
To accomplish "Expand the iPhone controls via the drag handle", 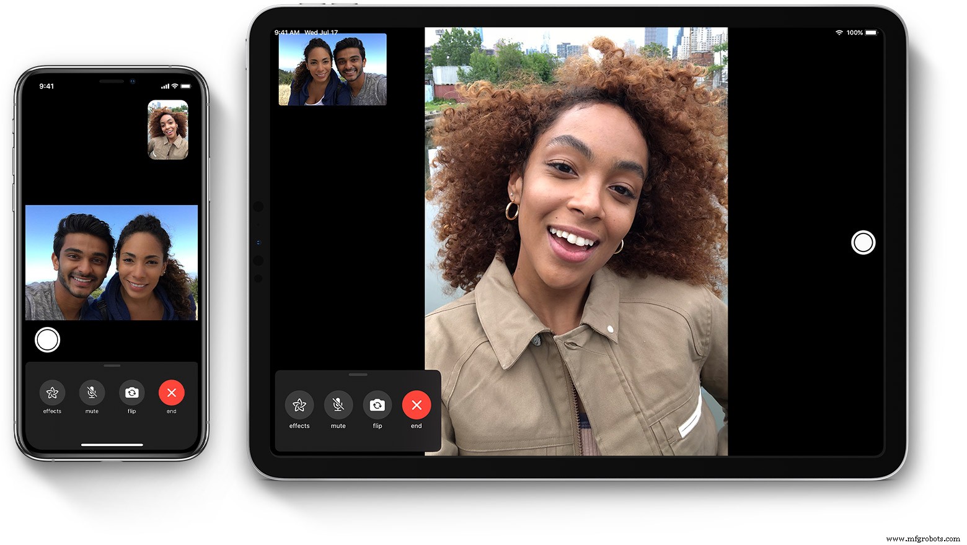I will click(112, 364).
